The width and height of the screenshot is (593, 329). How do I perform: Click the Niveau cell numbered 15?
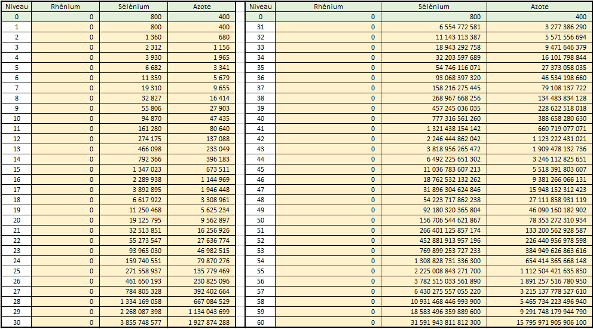(x=16, y=169)
